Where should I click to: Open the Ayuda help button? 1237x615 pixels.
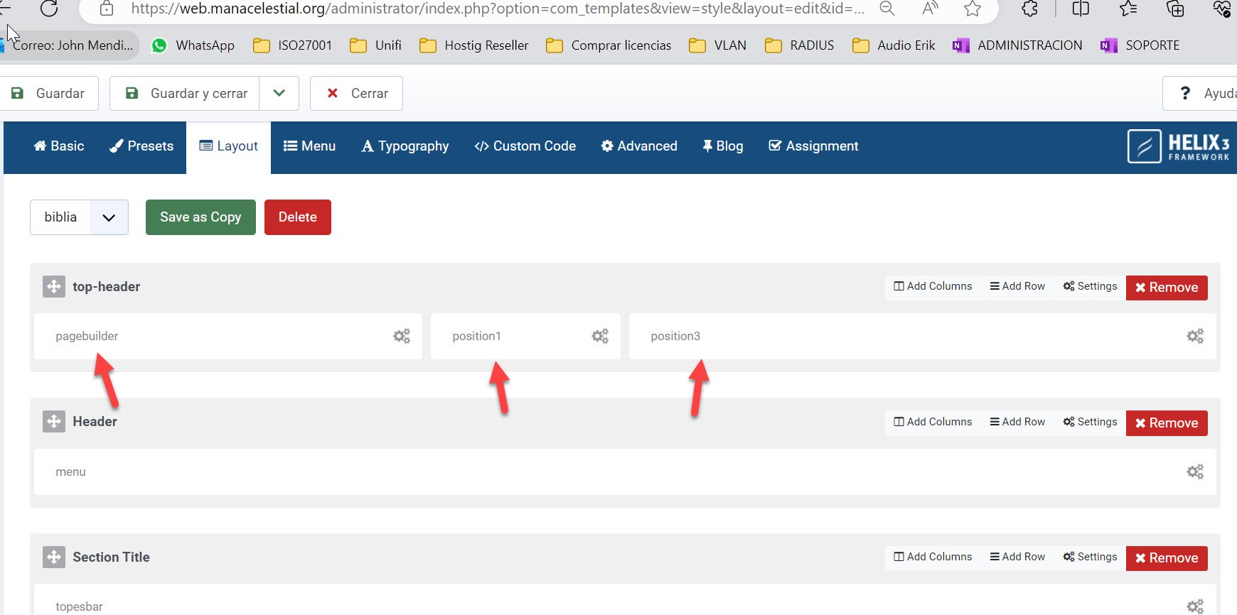click(1201, 94)
